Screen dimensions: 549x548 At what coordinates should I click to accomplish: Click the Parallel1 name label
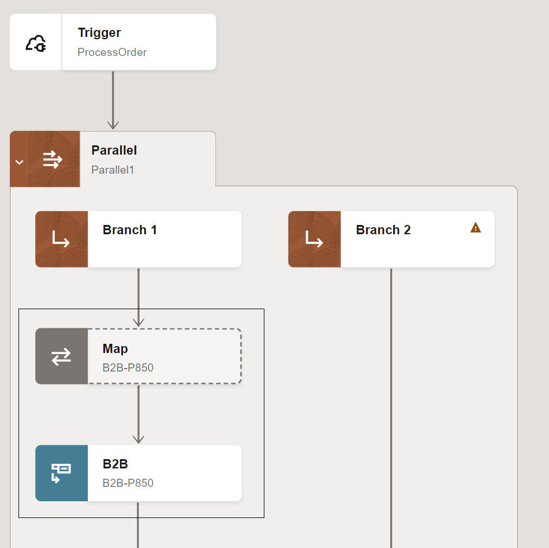click(x=113, y=170)
